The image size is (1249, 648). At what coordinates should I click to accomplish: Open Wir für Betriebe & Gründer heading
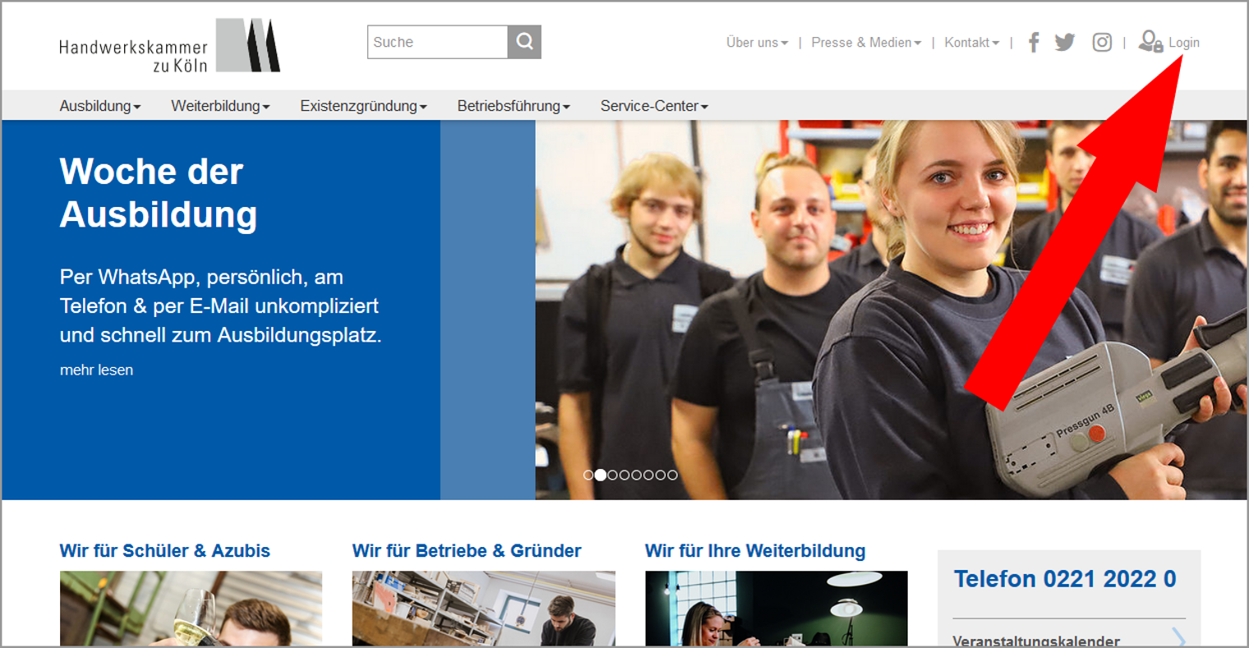(467, 551)
